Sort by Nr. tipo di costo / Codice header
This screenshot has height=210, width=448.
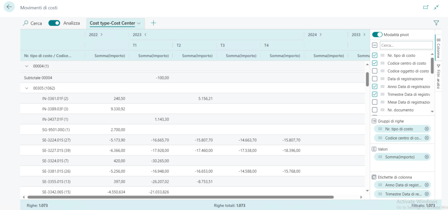[x=48, y=56]
